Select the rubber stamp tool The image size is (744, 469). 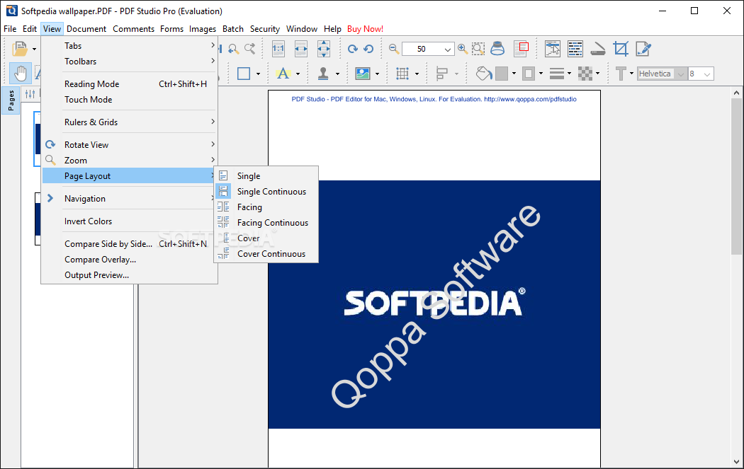323,74
